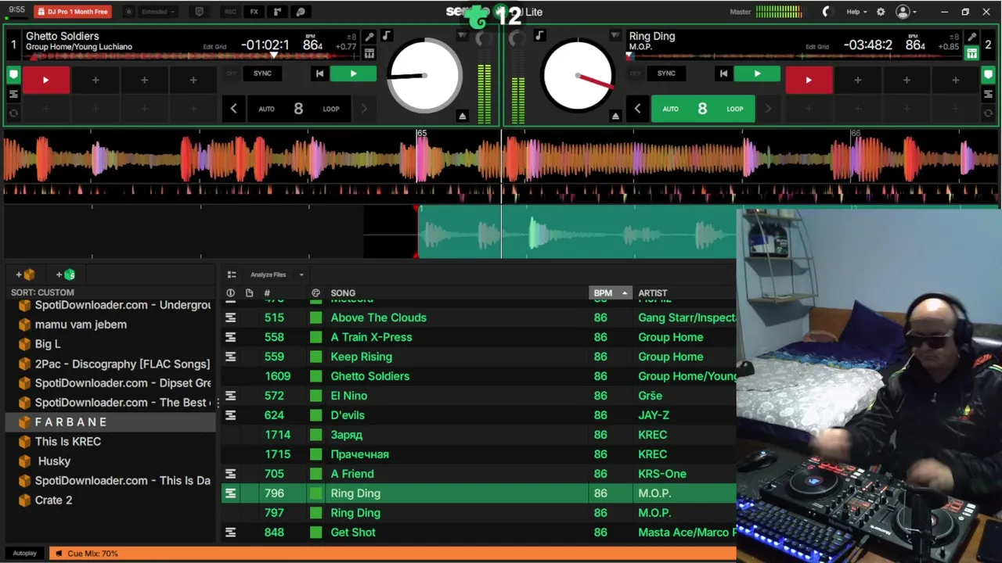Click the status info column header icon
This screenshot has width=1002, height=563.
pyautogui.click(x=230, y=293)
